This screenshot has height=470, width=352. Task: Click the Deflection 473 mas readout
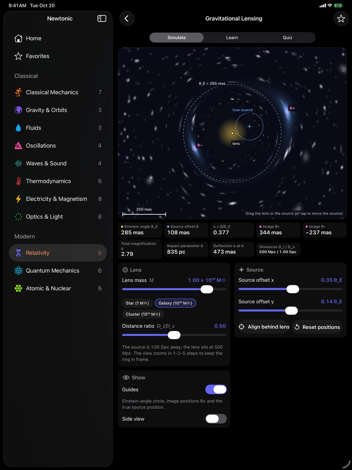[x=232, y=249]
